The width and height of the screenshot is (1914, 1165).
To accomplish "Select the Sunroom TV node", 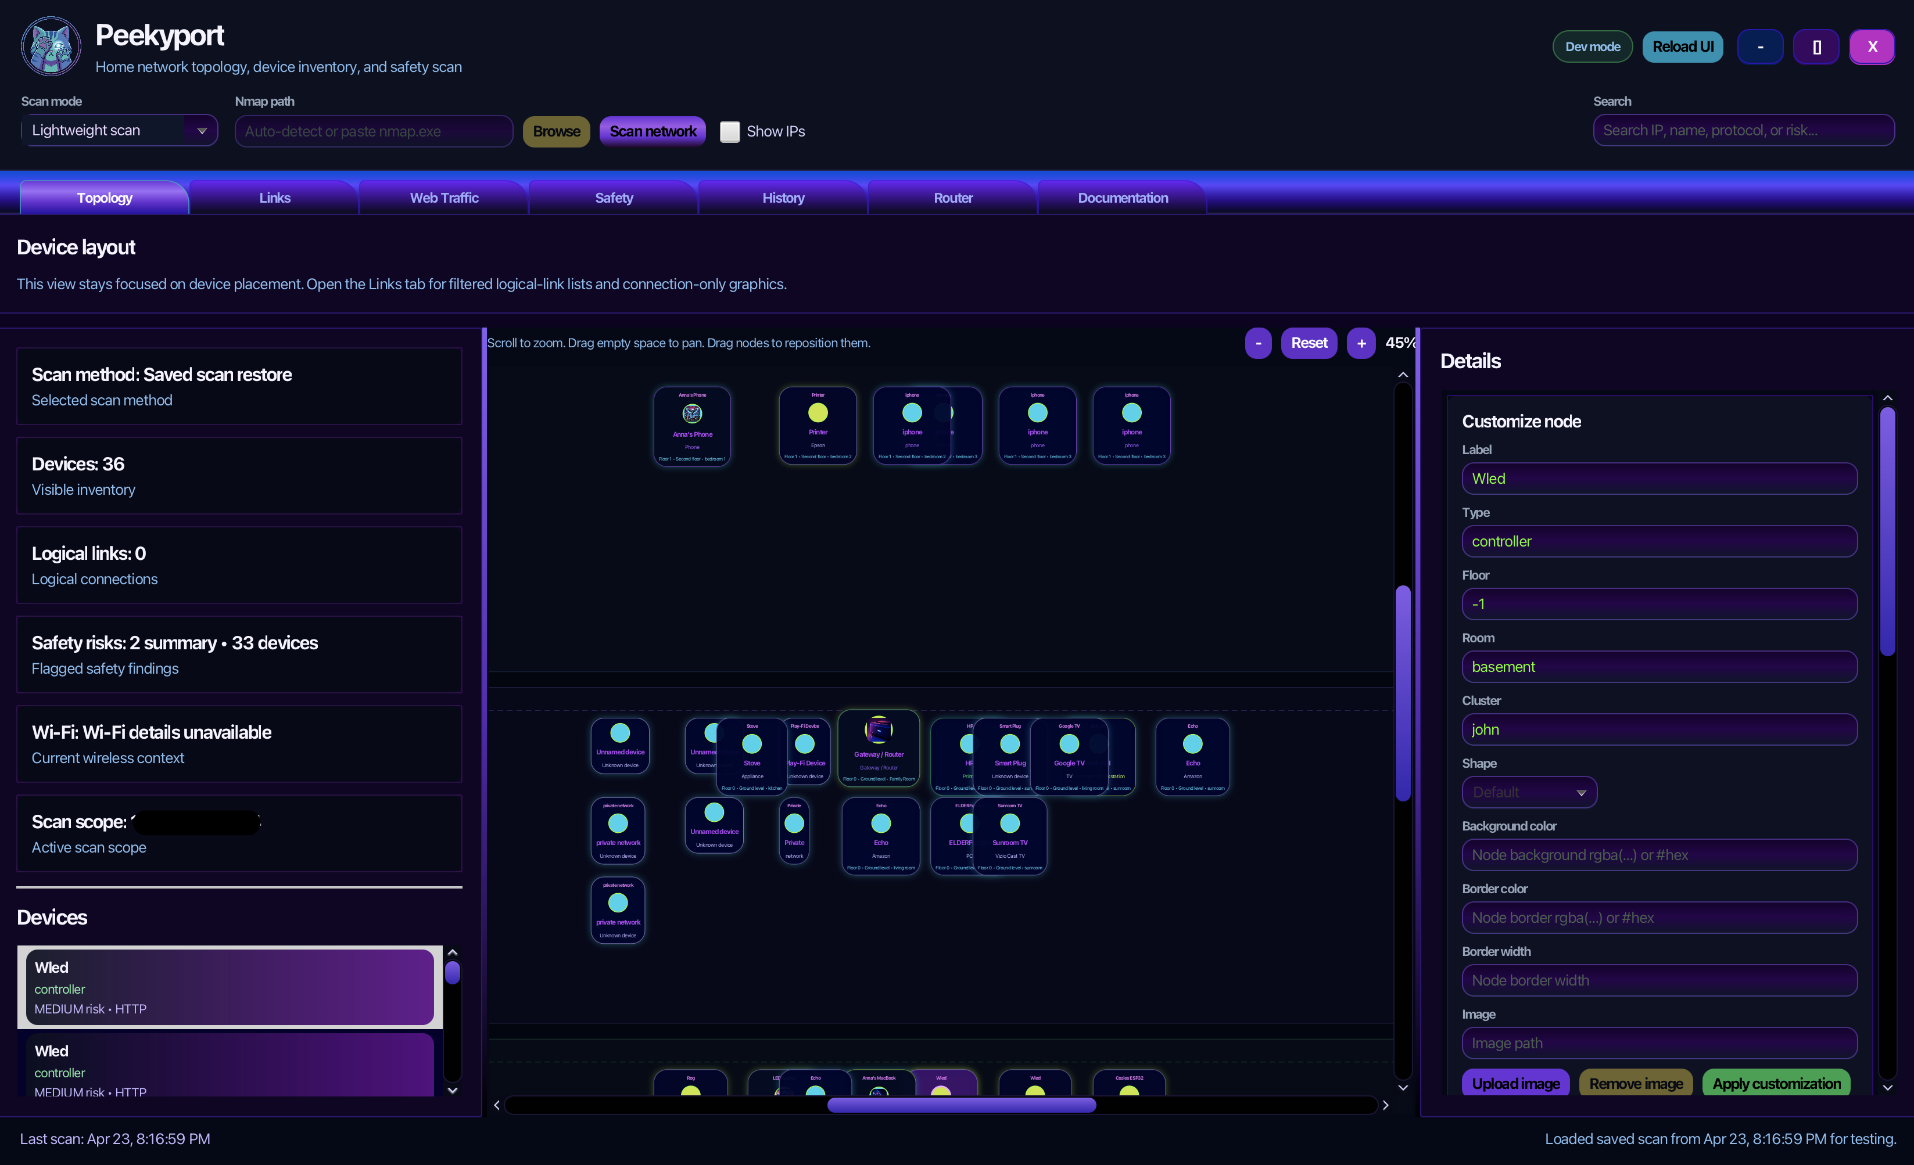I will pyautogui.click(x=1010, y=836).
